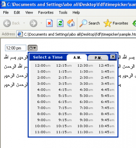Open the Favorites menu
The width and height of the screenshot is (136, 148).
[46, 13]
